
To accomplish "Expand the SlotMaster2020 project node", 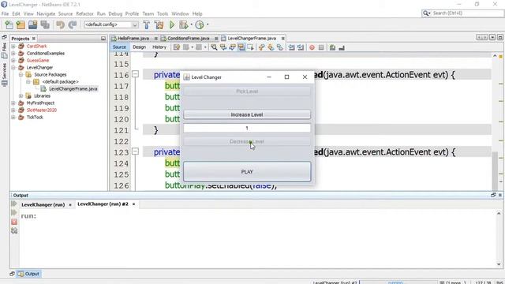I will (13, 110).
